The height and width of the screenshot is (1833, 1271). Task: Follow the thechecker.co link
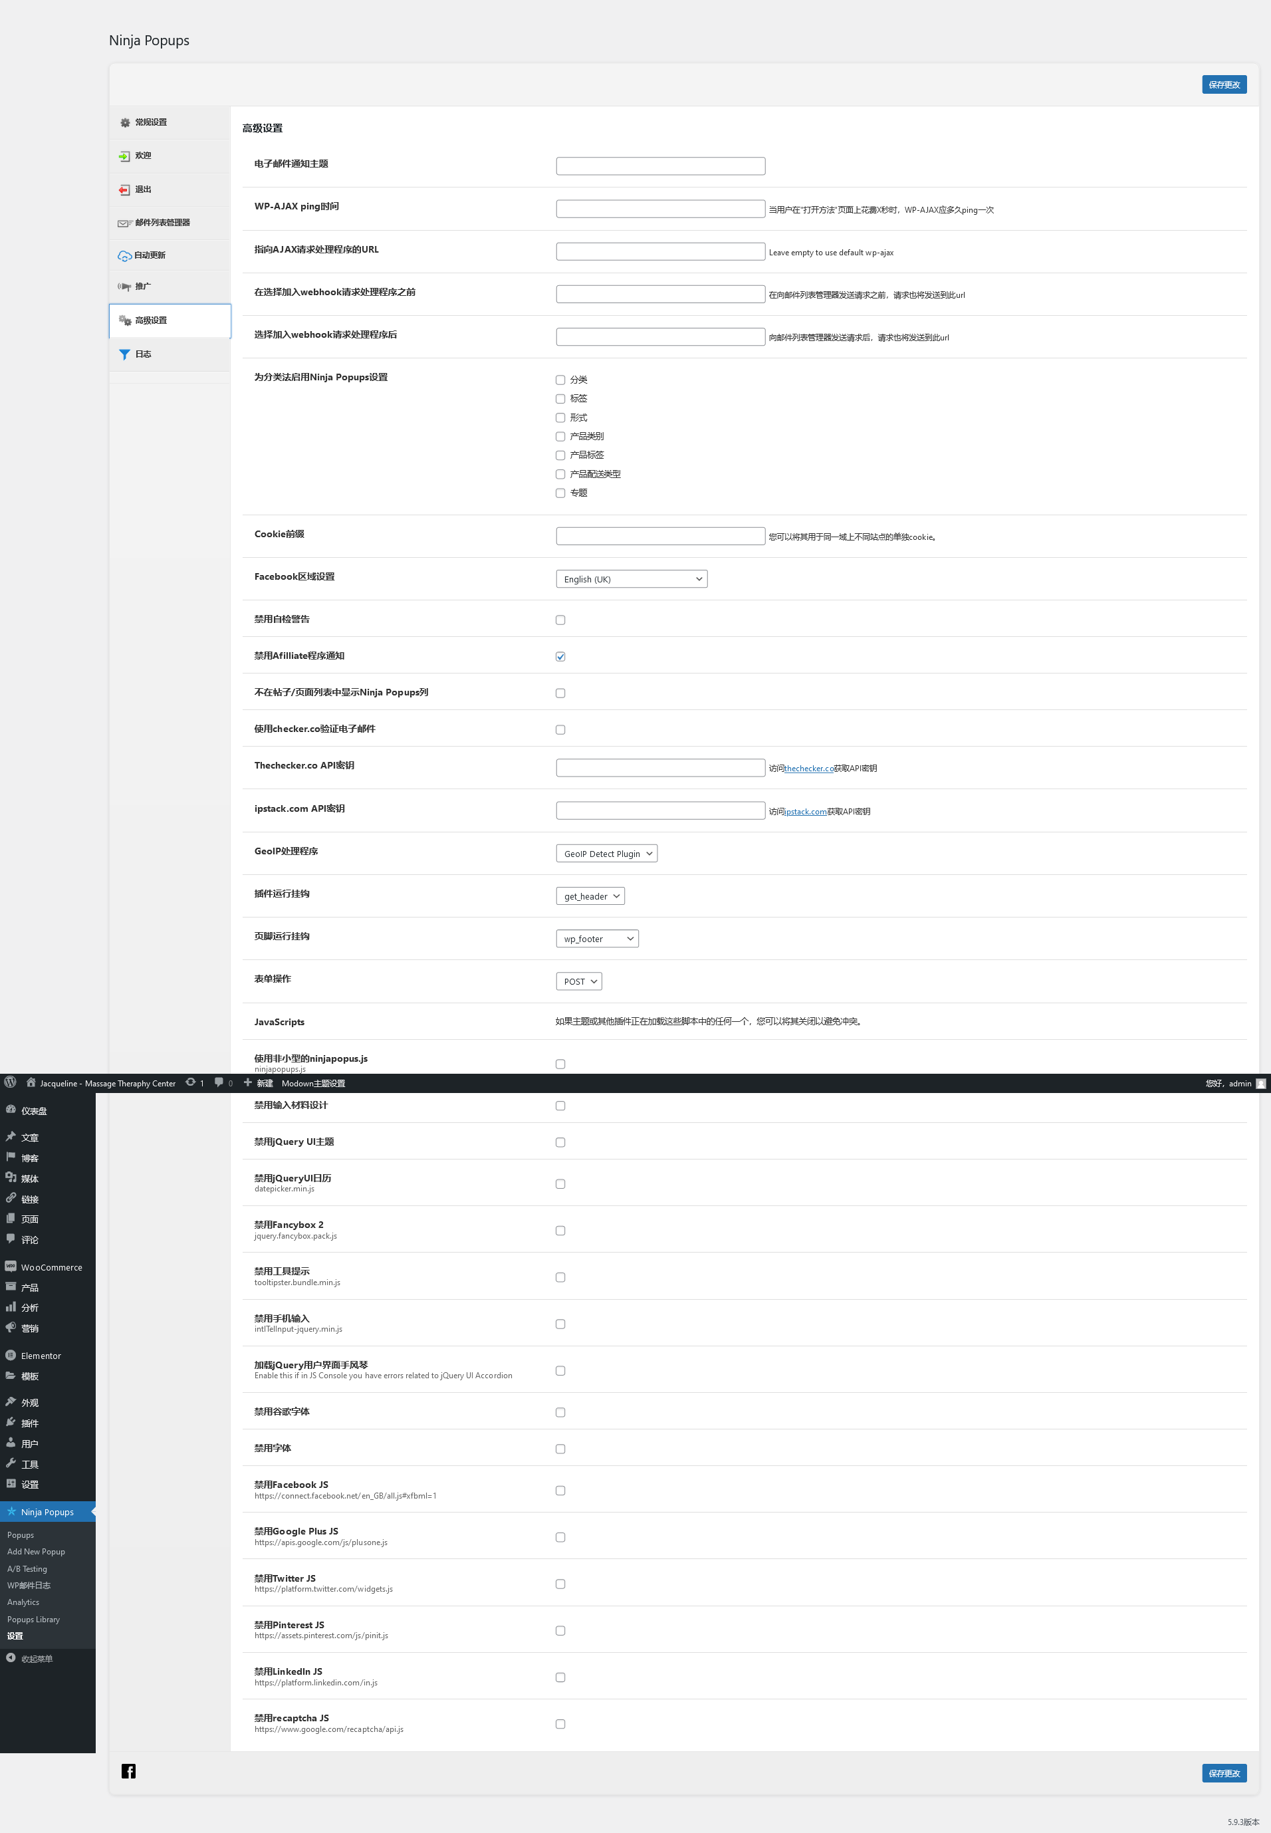point(808,769)
